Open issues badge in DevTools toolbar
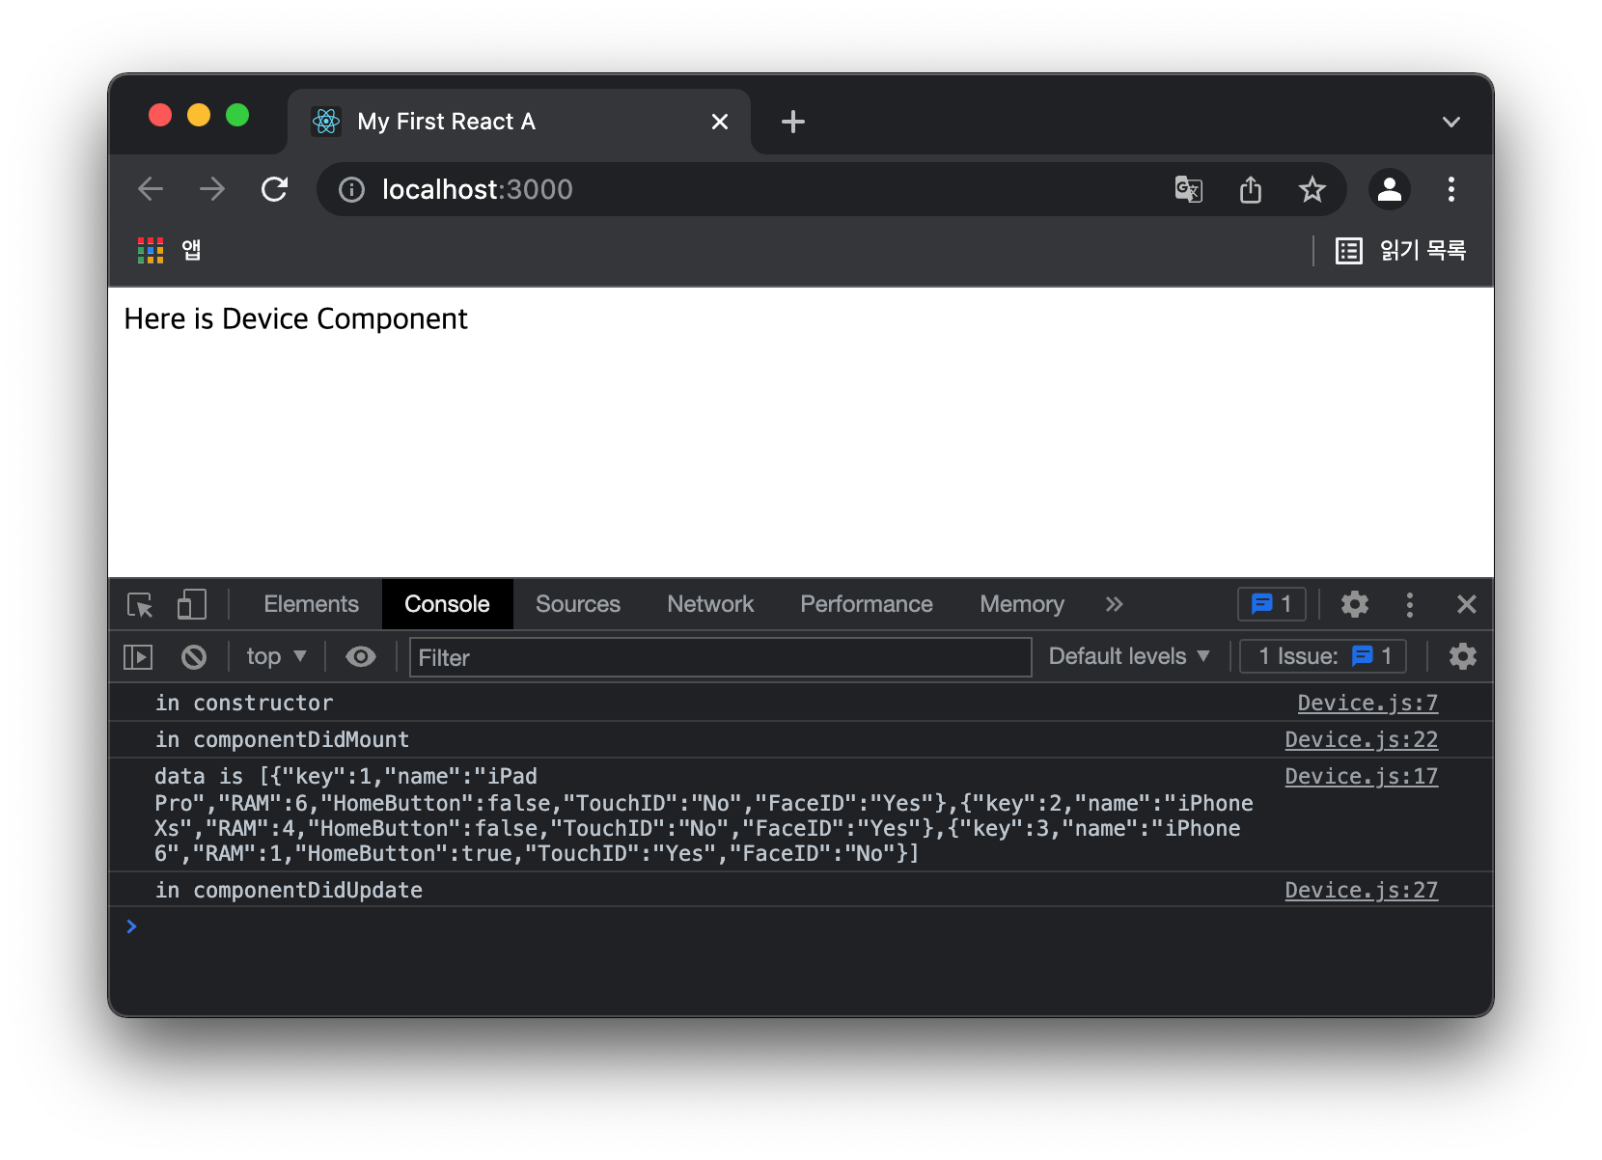Image resolution: width=1602 pixels, height=1160 pixels. [1272, 604]
